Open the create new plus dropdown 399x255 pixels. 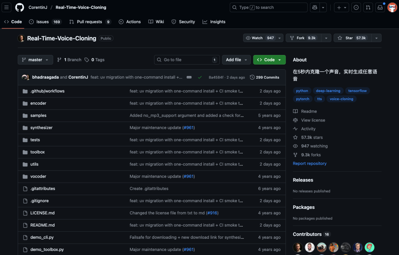[341, 7]
